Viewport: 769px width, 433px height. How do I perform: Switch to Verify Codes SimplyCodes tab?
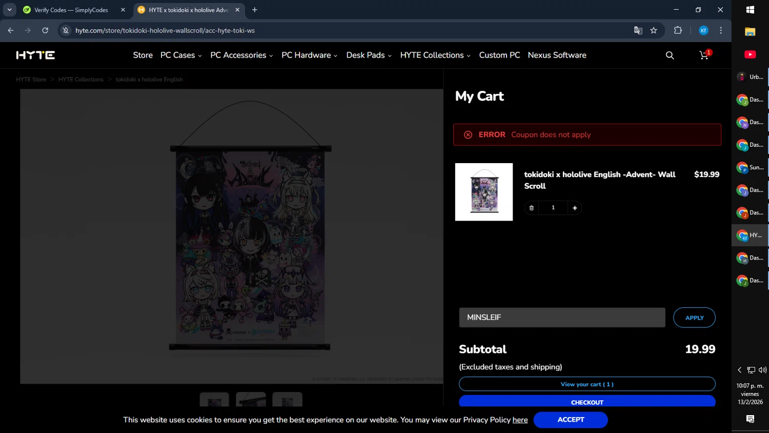click(x=71, y=10)
